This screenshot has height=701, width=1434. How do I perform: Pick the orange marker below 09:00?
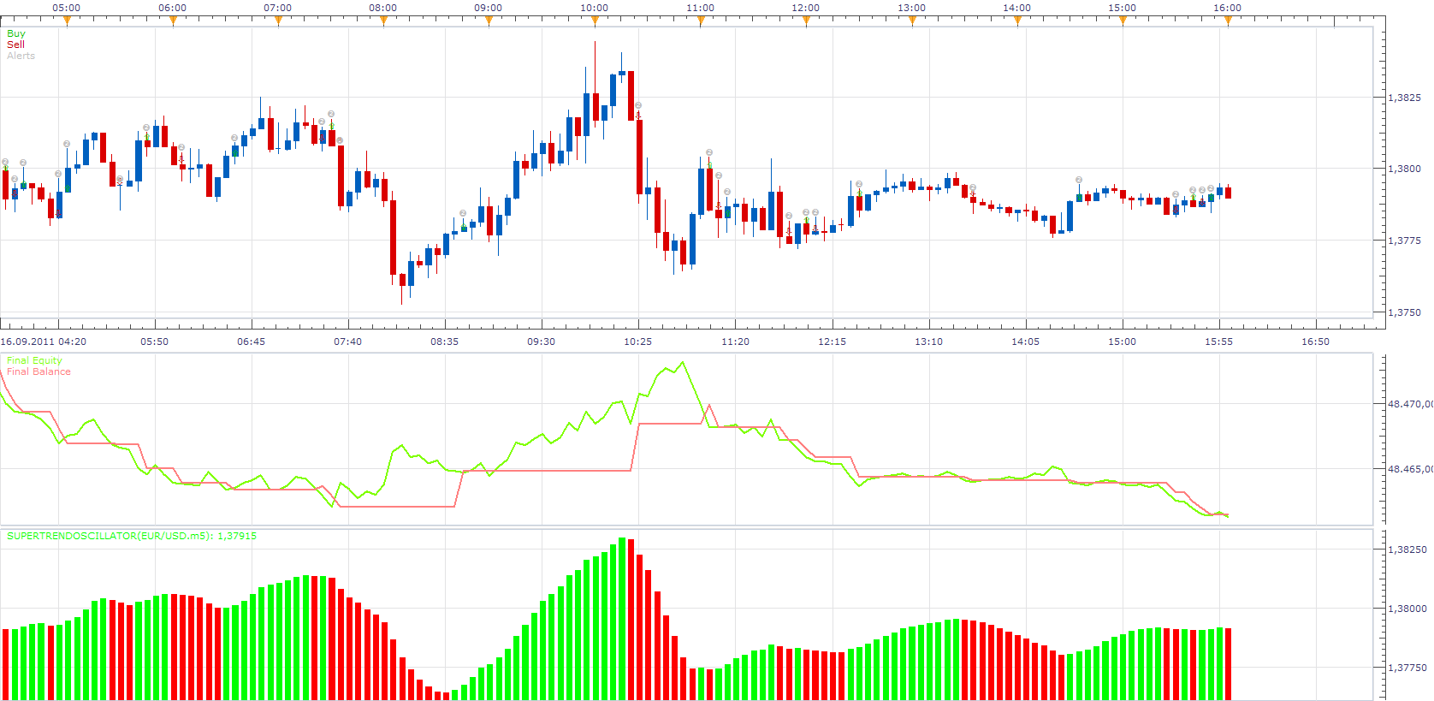(x=489, y=21)
